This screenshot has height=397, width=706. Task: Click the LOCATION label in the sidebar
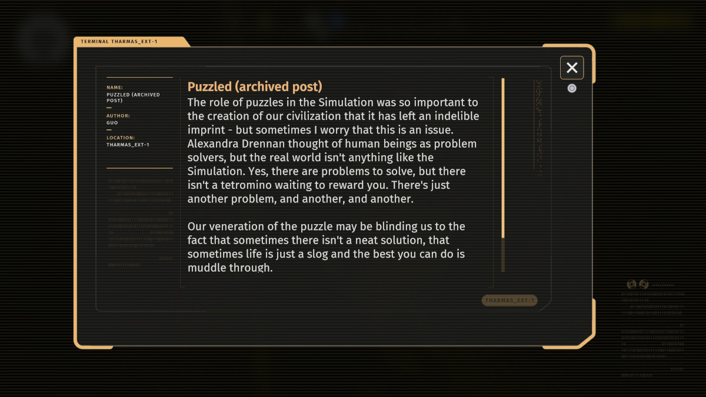(121, 138)
